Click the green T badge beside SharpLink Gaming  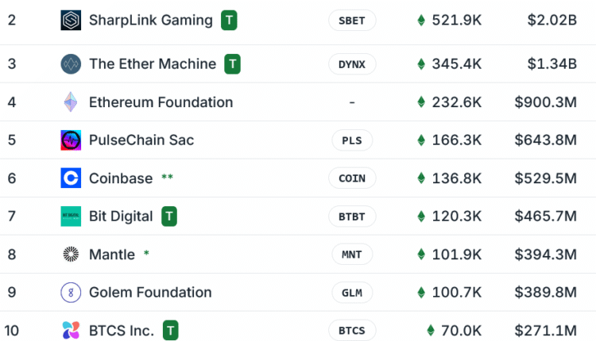(228, 20)
